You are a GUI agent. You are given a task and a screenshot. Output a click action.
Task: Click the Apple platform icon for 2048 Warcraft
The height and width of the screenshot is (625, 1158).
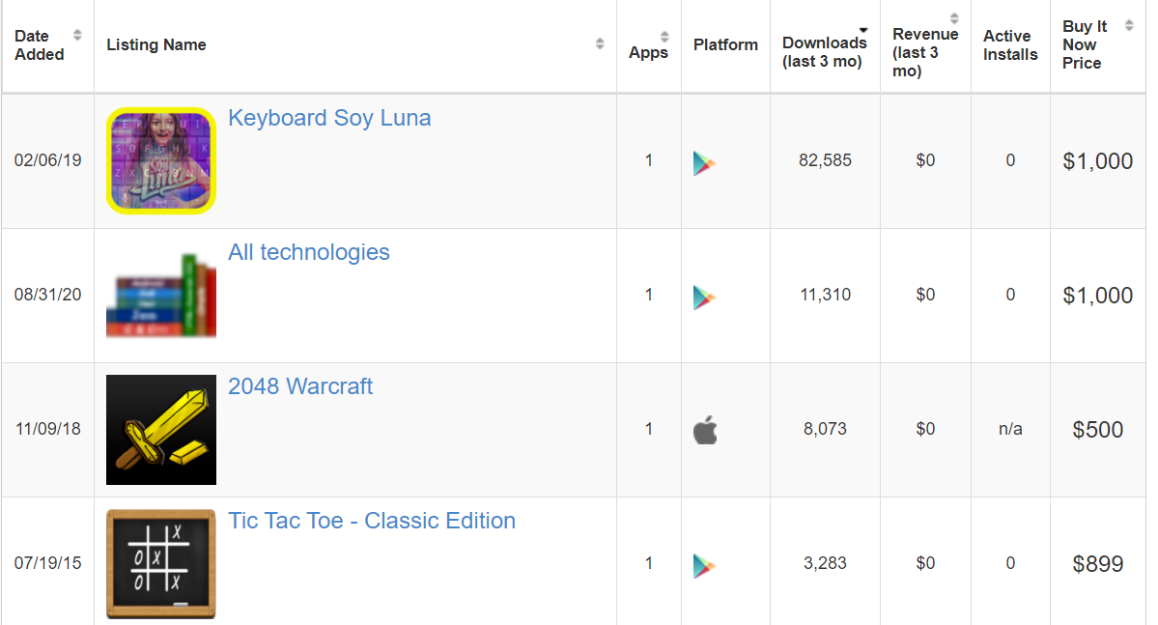pyautogui.click(x=705, y=430)
